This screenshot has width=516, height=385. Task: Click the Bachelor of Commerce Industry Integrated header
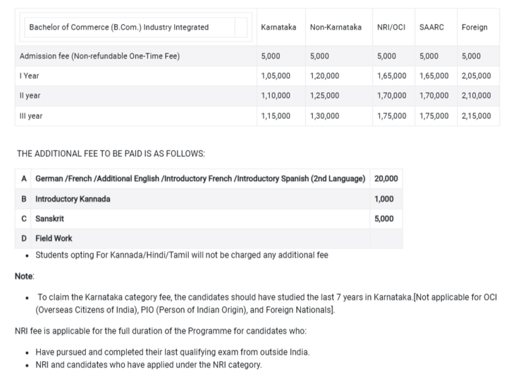pyautogui.click(x=119, y=27)
